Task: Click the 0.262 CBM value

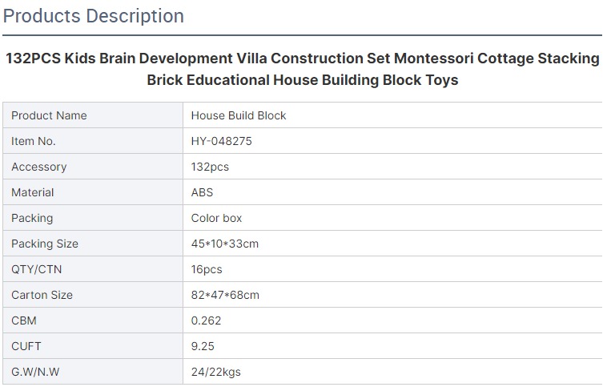Action: tap(206, 320)
